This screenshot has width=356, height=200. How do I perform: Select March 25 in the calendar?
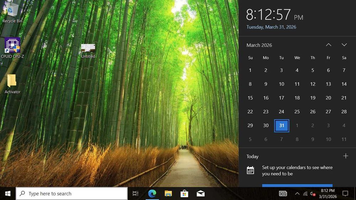(x=297, y=112)
